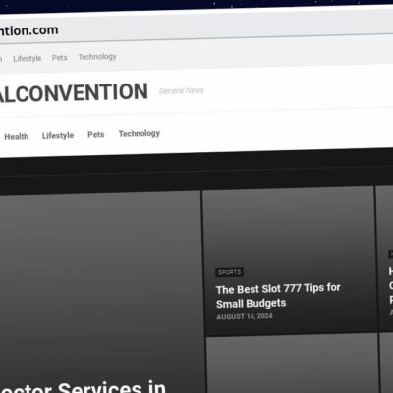Click the August 14, 2024 date

pos(245,316)
